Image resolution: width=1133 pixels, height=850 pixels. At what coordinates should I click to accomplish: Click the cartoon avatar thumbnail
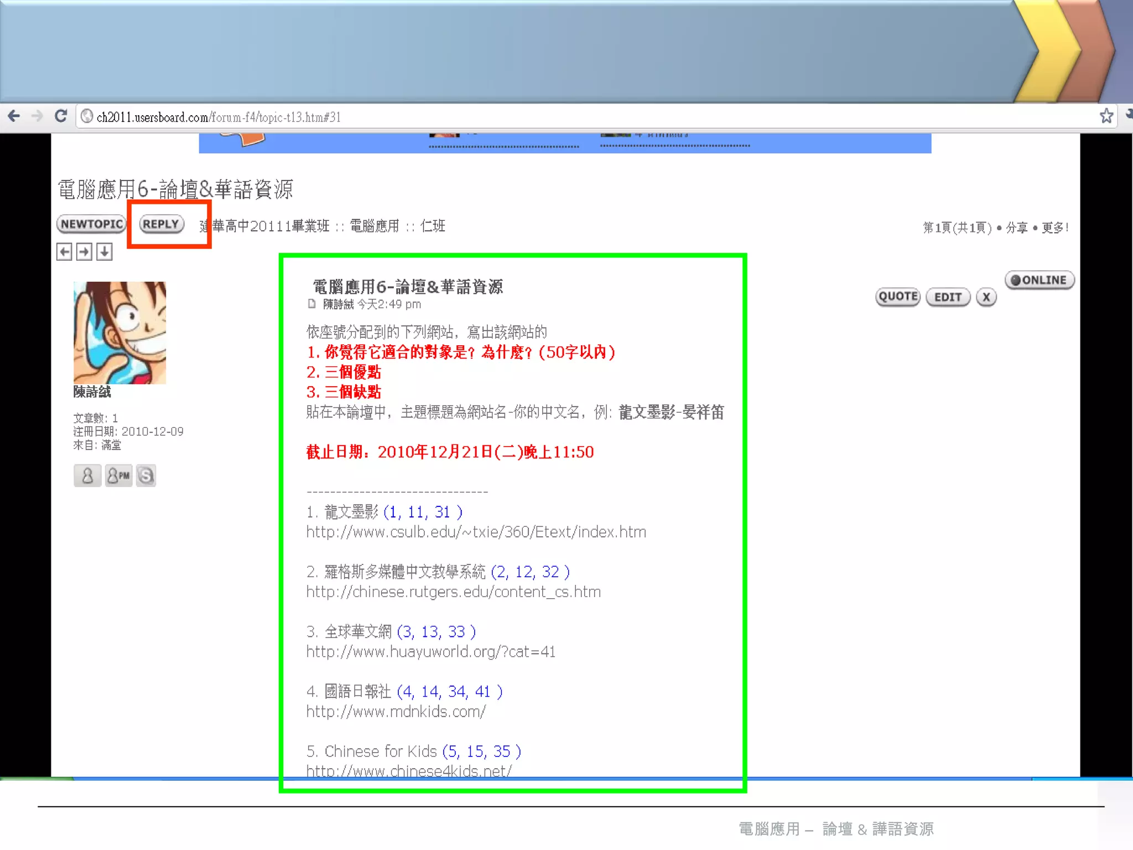click(x=119, y=332)
